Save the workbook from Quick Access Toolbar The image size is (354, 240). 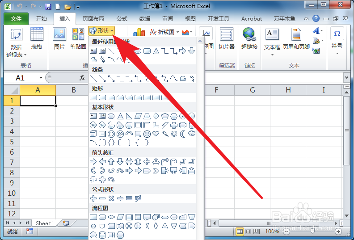click(x=48, y=7)
